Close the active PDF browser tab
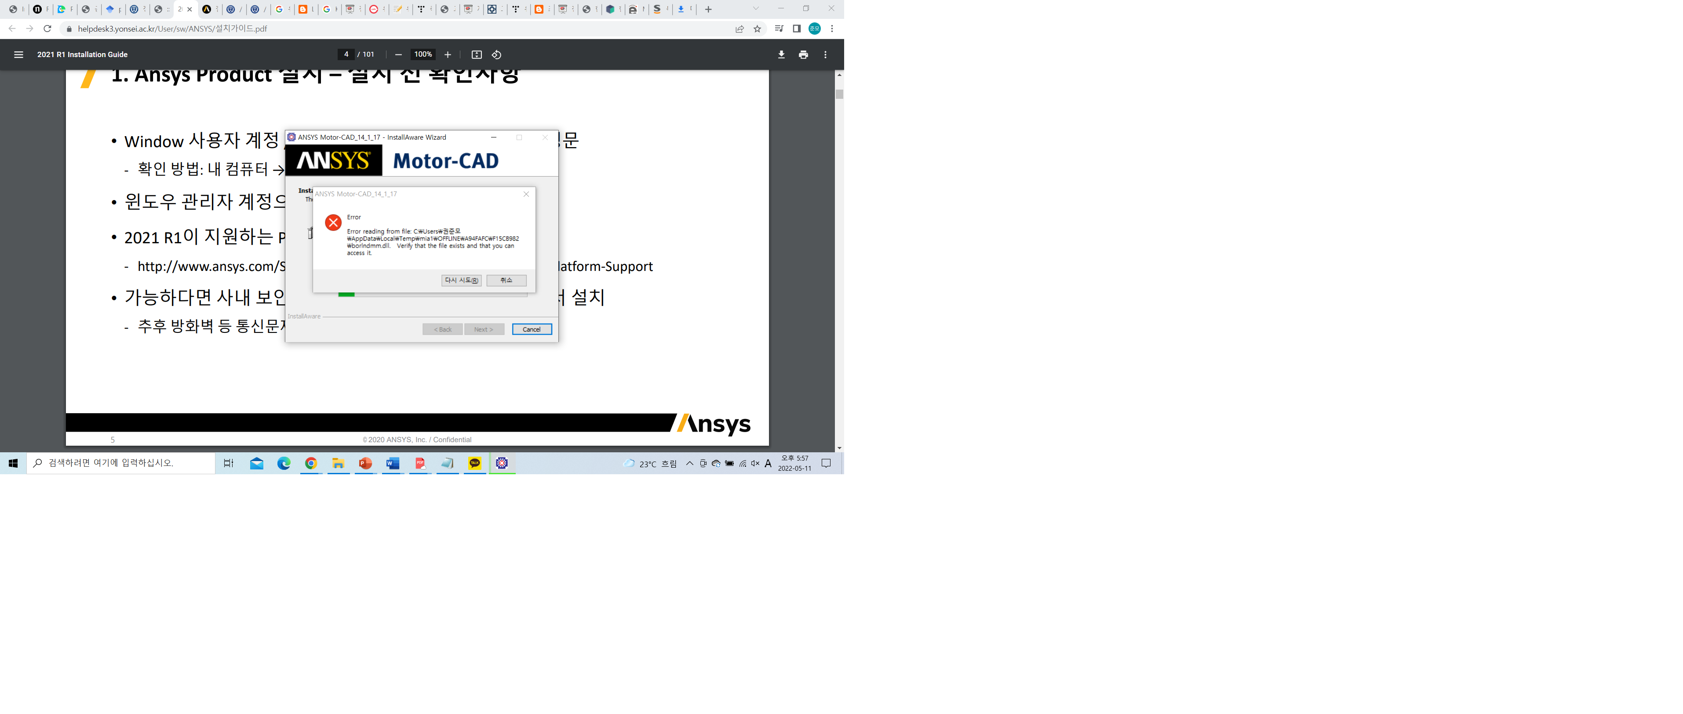1683x714 pixels. coord(190,9)
